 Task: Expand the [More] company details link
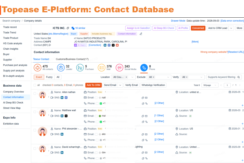[195, 42]
